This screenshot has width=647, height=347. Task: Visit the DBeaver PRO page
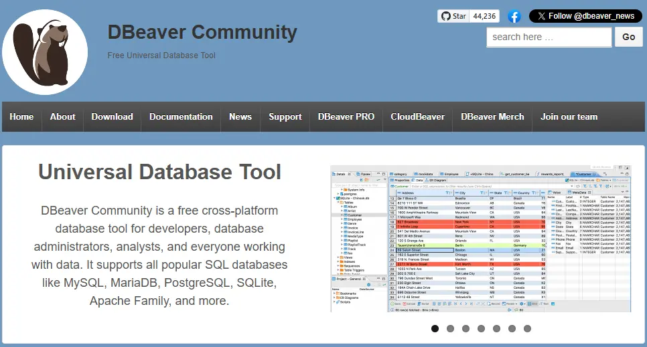coord(346,116)
